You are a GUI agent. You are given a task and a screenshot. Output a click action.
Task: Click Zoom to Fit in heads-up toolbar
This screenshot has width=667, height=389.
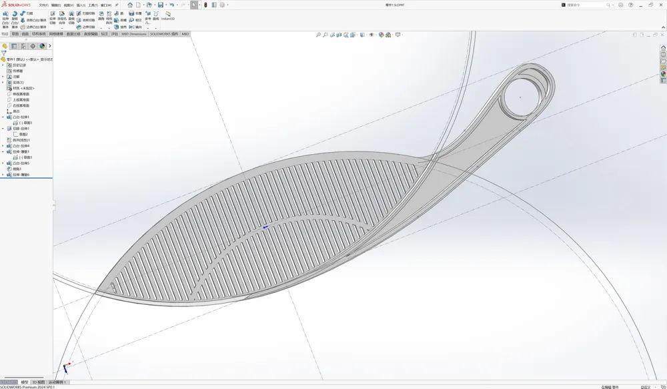(x=318, y=35)
